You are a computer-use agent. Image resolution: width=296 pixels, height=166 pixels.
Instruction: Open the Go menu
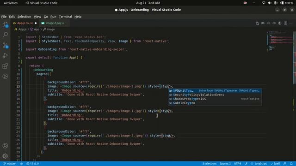coord(46,17)
